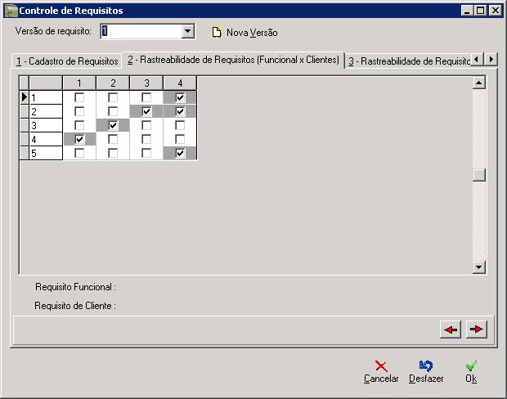Check row 1 column 1 checkbox
The height and width of the screenshot is (399, 507).
pos(79,97)
